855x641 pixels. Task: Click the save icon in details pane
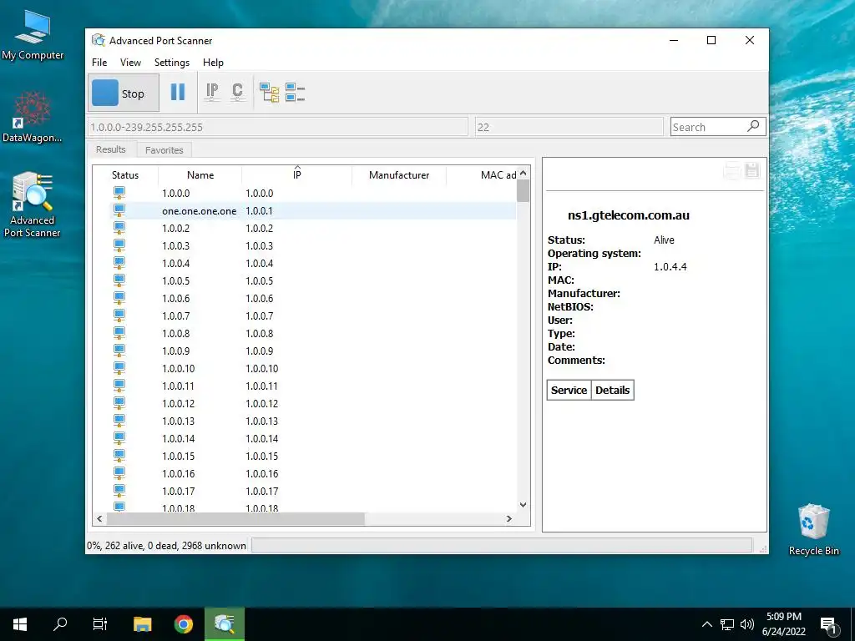coord(752,170)
